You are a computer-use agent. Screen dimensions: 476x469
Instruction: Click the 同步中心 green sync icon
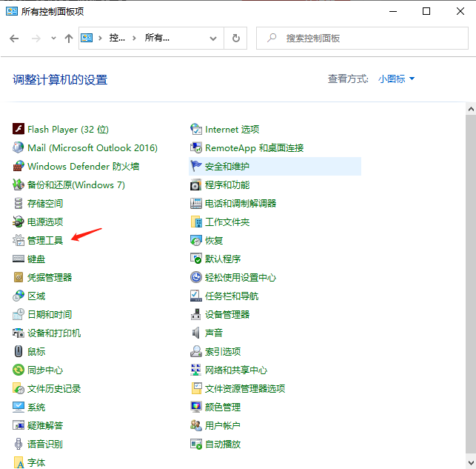(x=19, y=370)
